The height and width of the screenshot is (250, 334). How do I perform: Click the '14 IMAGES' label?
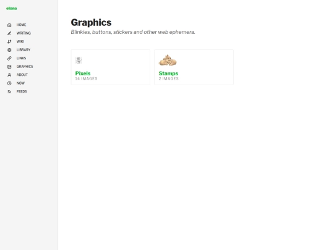pos(86,78)
